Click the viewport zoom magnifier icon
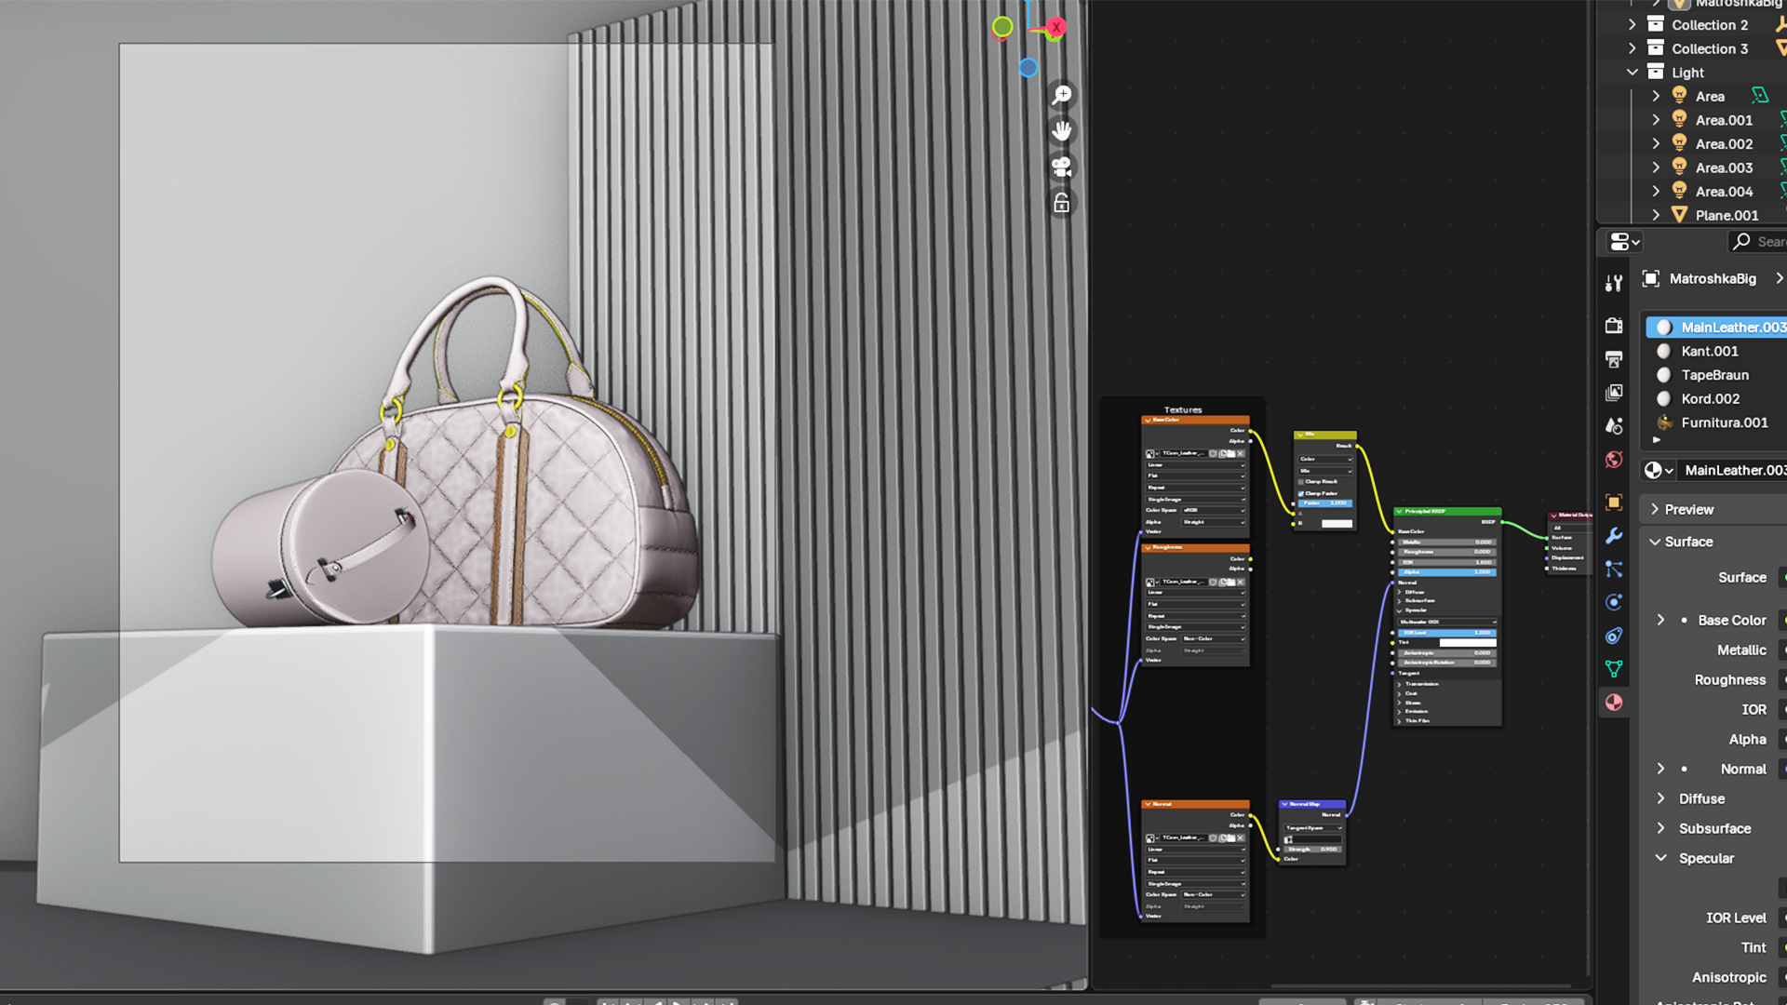Viewport: 1787px width, 1005px height. coord(1062,95)
